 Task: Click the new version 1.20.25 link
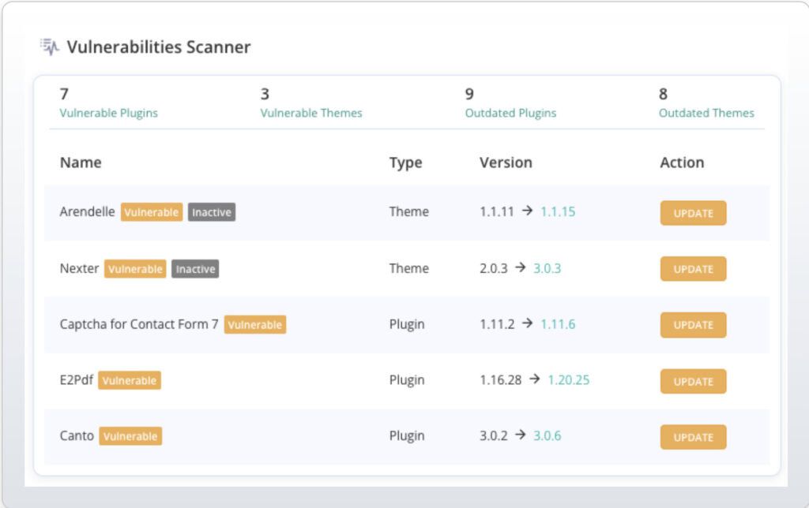pyautogui.click(x=569, y=379)
